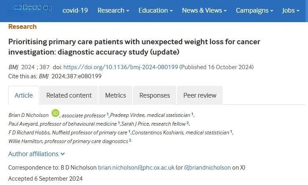Screen dimensions: 308x185
Task: Click the first affiliation superscript after associate professor
Action: (108, 114)
